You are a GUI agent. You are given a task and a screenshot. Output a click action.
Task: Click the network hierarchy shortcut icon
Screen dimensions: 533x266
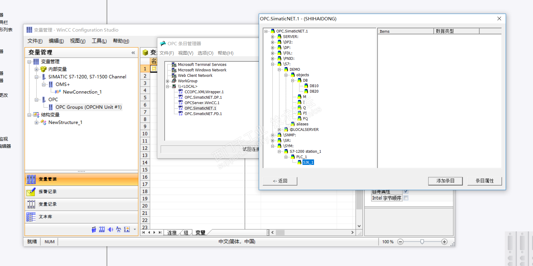pos(118,230)
